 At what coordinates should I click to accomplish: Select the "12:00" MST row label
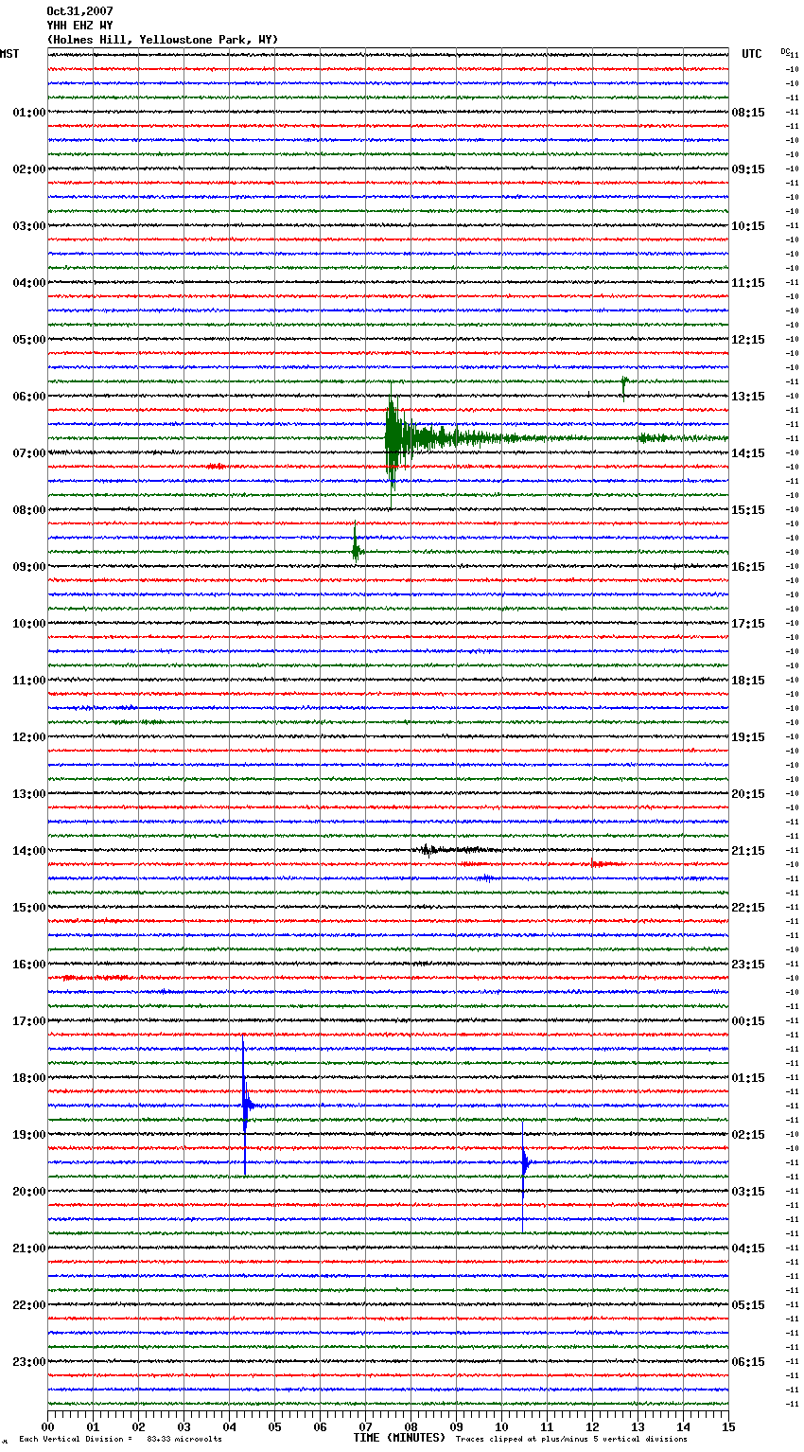point(29,737)
